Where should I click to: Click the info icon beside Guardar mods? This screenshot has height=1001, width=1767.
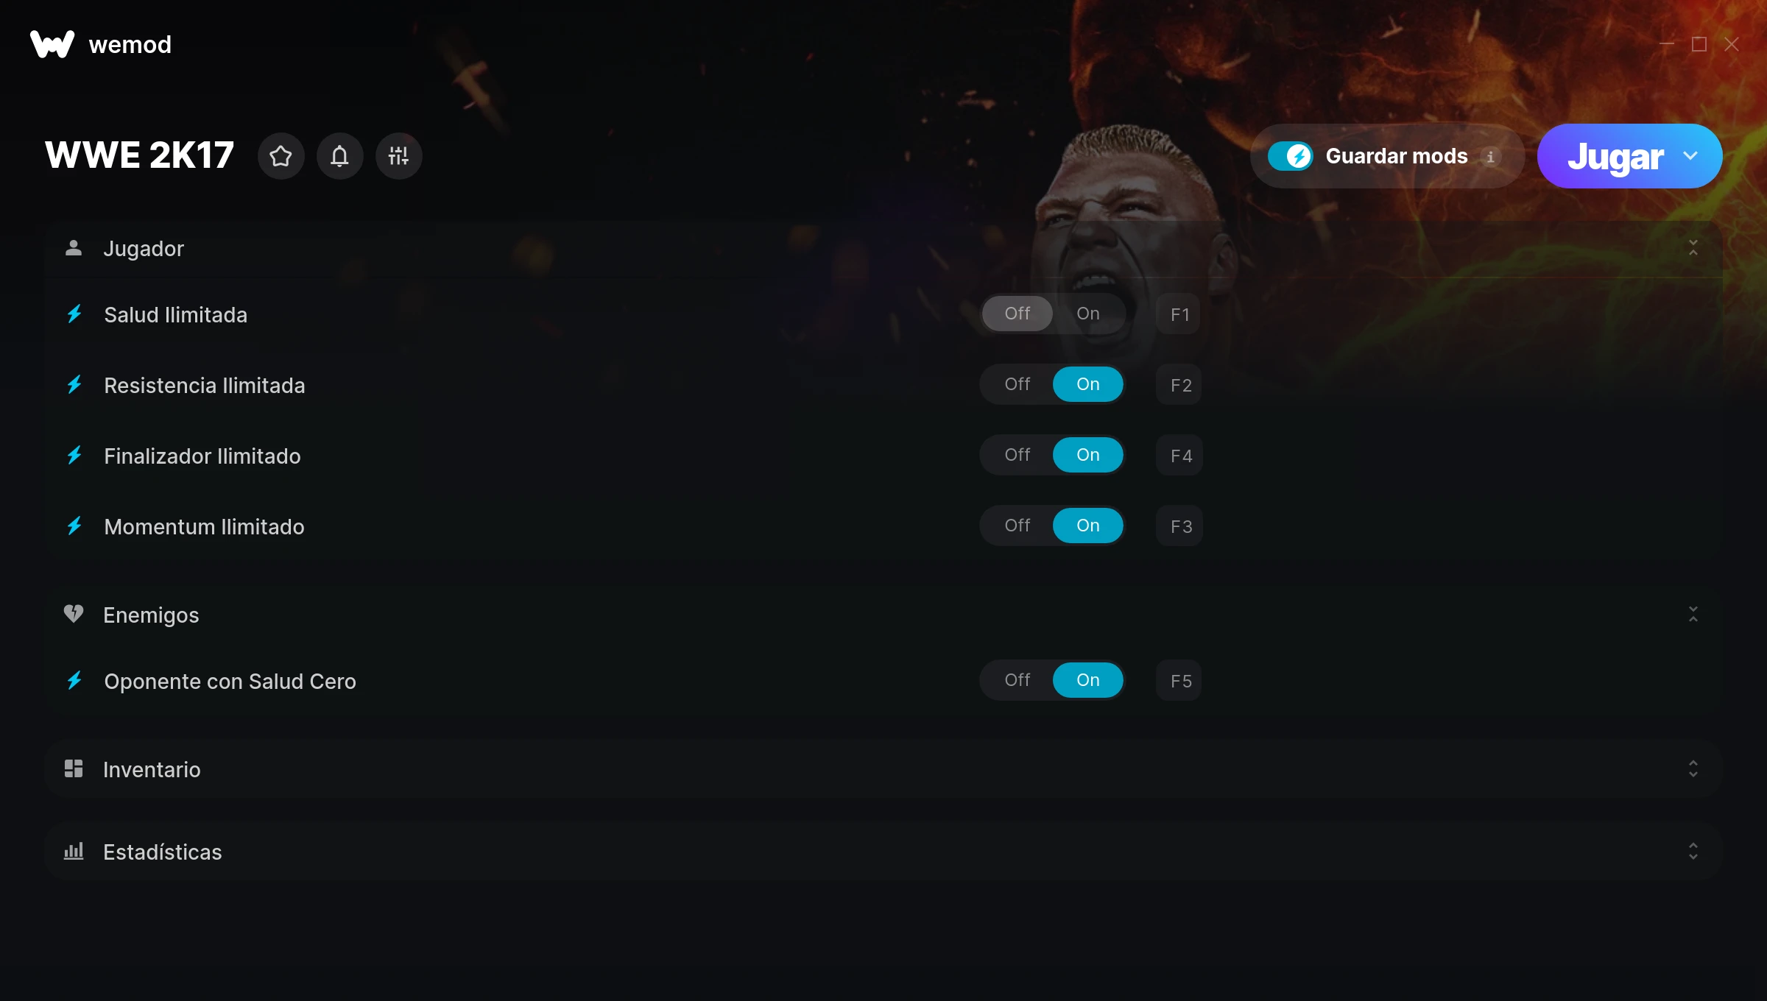[1490, 157]
